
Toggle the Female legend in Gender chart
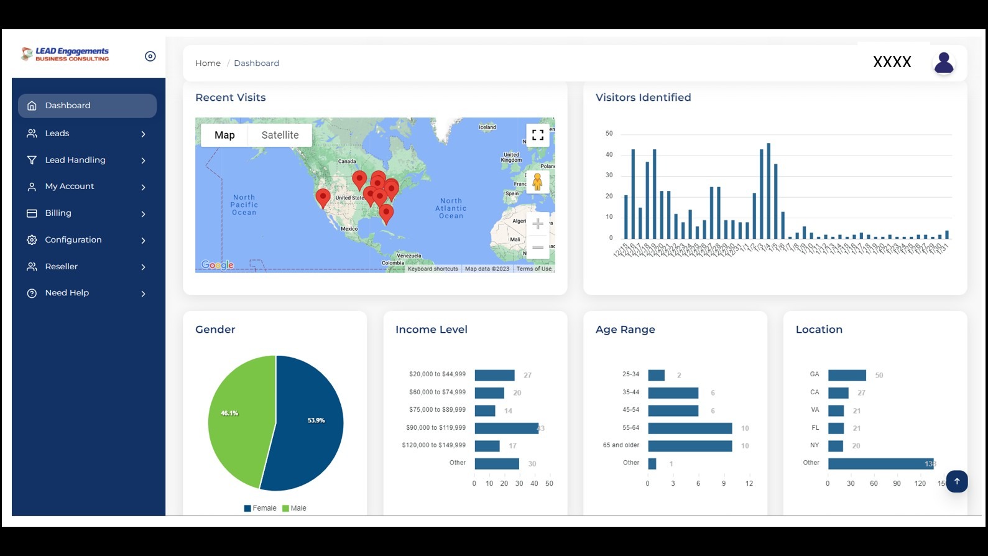(261, 508)
